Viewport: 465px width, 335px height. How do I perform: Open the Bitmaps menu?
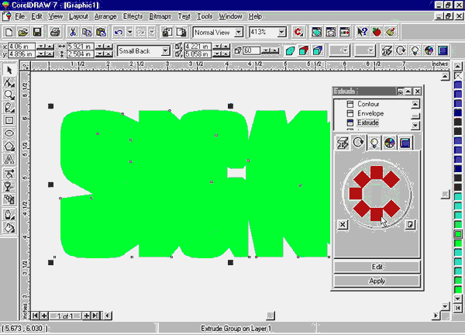(x=160, y=16)
